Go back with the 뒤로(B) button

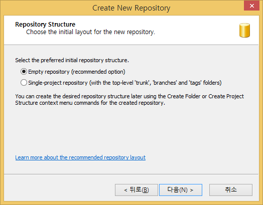(x=137, y=190)
